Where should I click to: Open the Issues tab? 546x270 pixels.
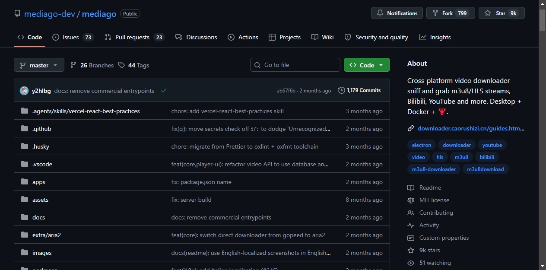point(73,37)
